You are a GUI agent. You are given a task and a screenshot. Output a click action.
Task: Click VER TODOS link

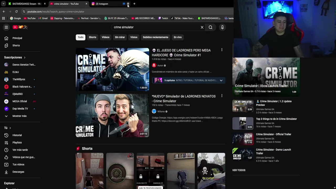click(239, 170)
